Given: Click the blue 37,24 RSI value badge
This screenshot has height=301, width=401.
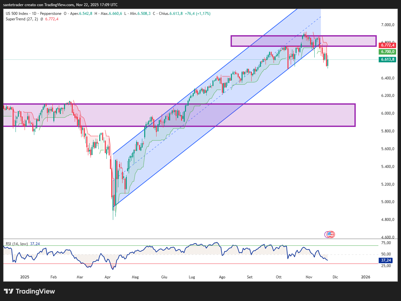Looking at the screenshot, I should click(x=385, y=260).
